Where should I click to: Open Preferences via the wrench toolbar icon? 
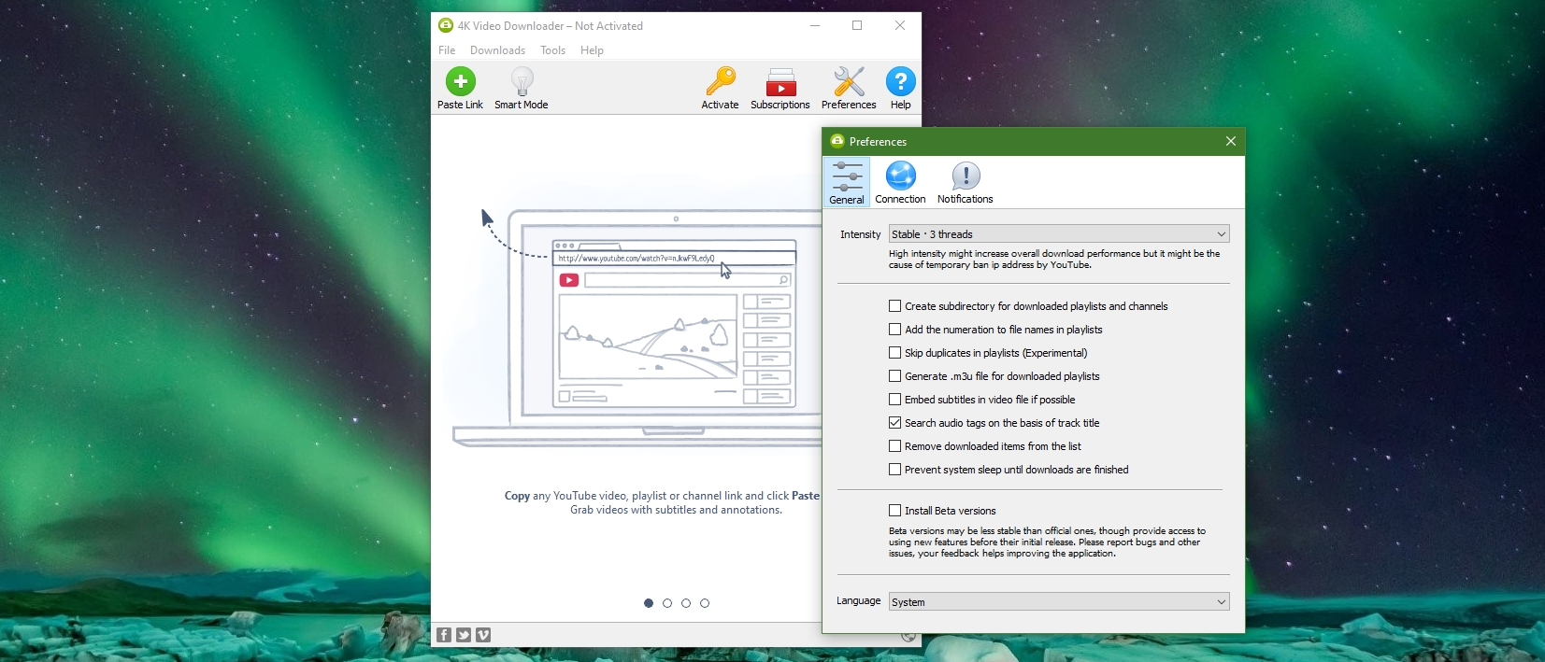pyautogui.click(x=849, y=81)
